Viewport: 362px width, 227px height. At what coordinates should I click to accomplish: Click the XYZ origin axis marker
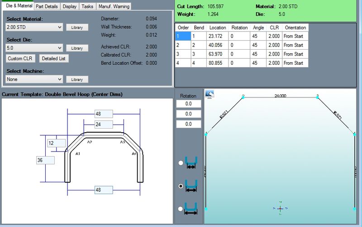coord(280,208)
